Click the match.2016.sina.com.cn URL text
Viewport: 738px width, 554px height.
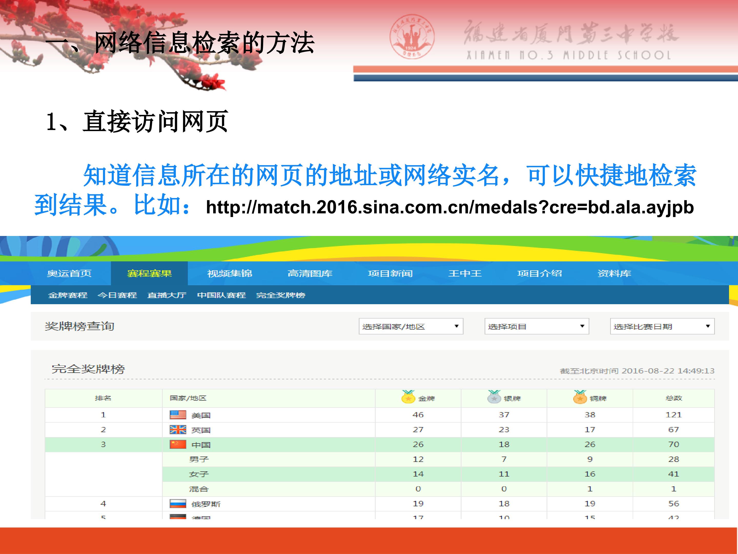pyautogui.click(x=449, y=207)
